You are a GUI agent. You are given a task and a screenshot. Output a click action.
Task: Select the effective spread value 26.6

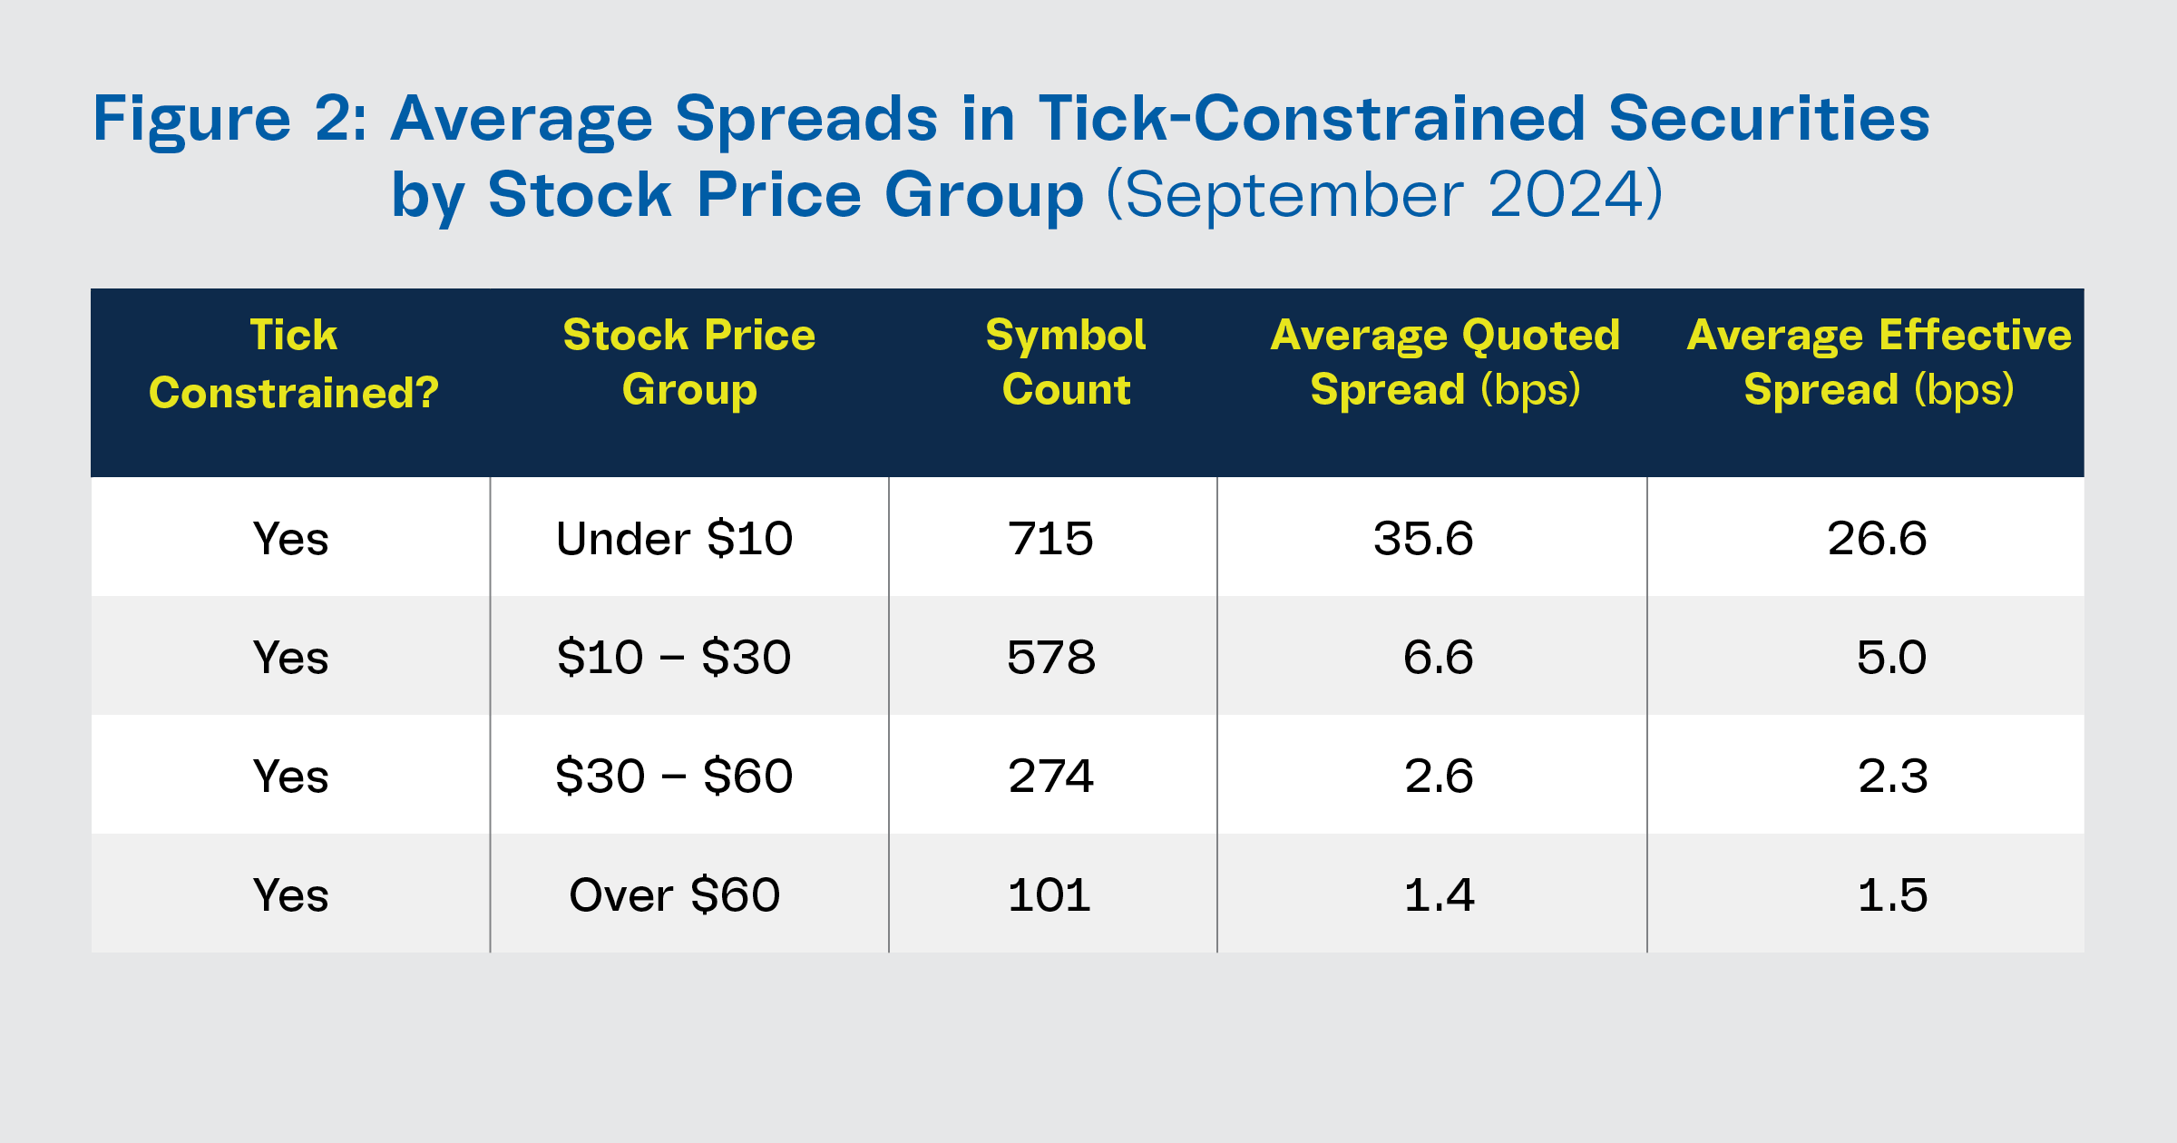[x=1877, y=539]
